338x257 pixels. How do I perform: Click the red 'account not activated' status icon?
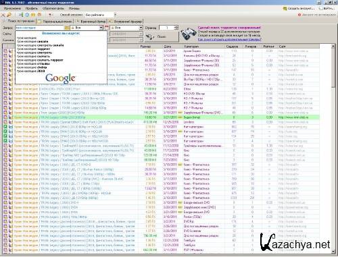299,15
